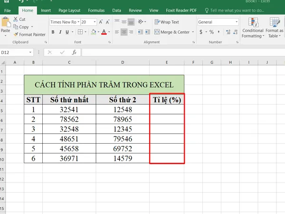This screenshot has height=214, width=285.
Task: Expand the General number format dropdown
Action: [236, 22]
